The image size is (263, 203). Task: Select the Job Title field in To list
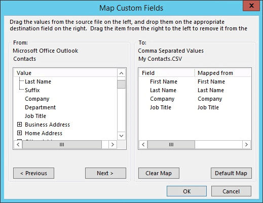click(161, 107)
